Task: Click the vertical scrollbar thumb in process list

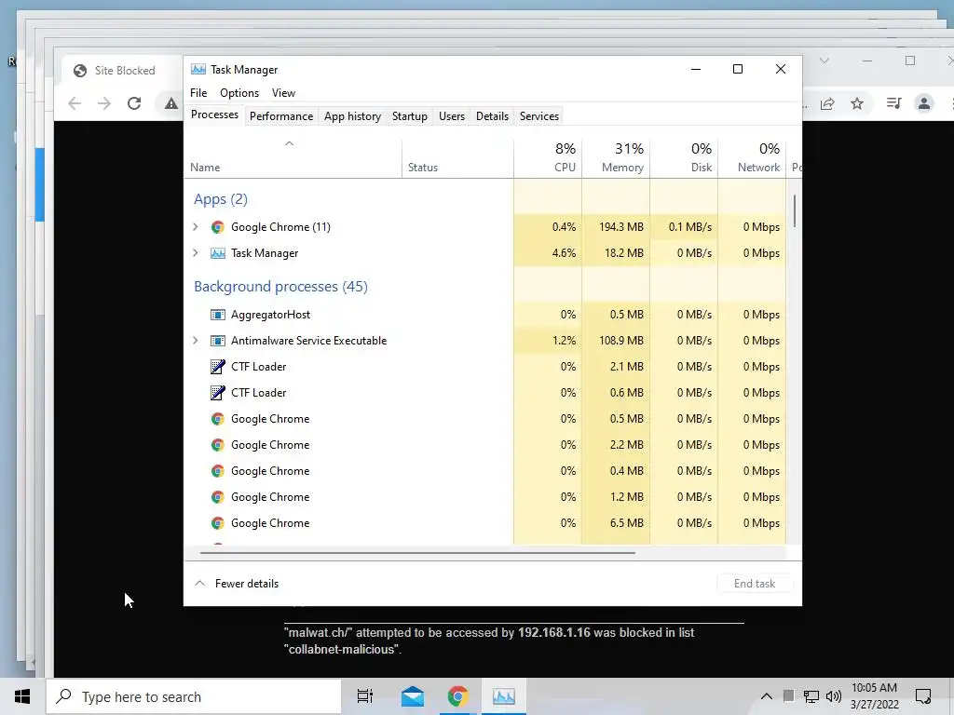Action: point(794,211)
